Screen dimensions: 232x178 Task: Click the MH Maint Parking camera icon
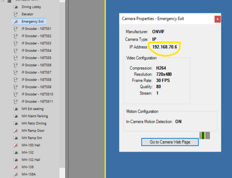coord(16,116)
